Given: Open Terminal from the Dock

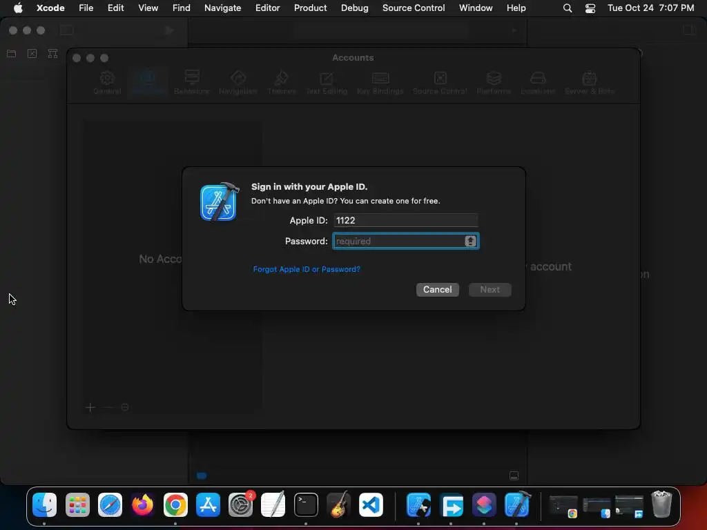Looking at the screenshot, I should [x=306, y=504].
